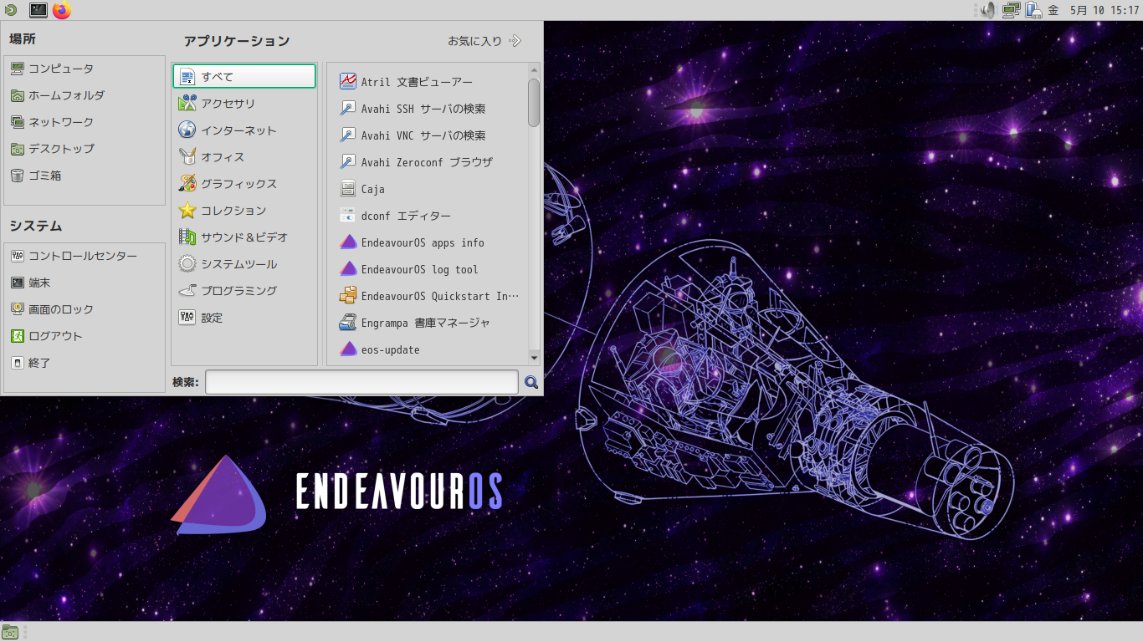
Task: Click the network connection tray icon
Action: [1011, 10]
